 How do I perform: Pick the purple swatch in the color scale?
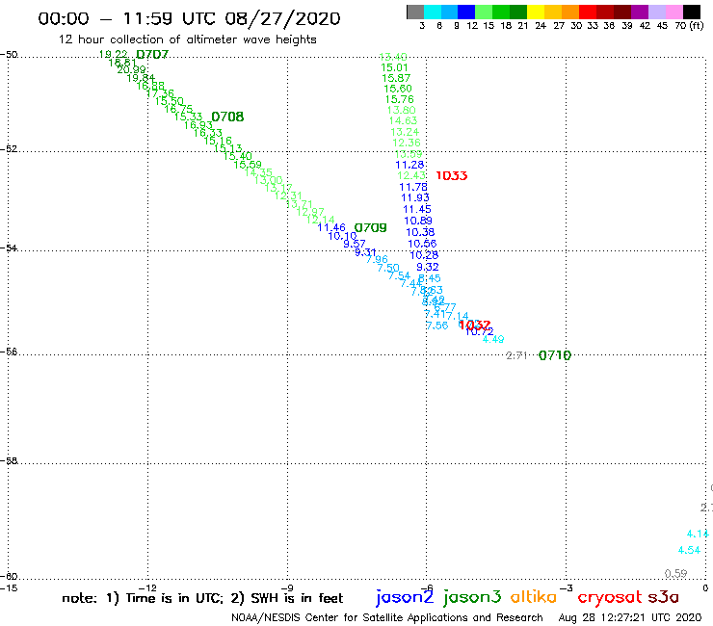click(640, 12)
